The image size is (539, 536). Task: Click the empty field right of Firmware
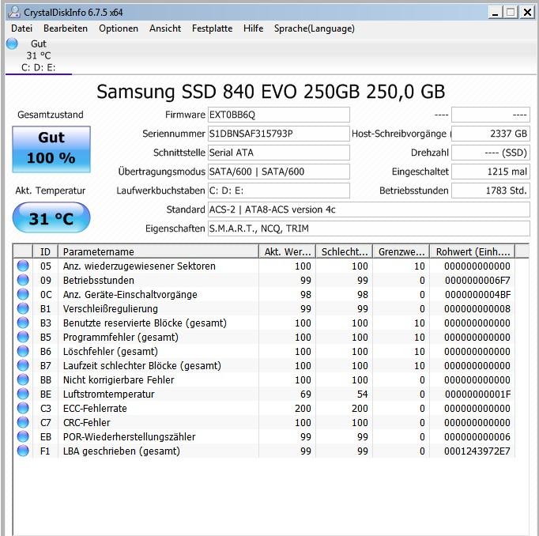(x=491, y=115)
